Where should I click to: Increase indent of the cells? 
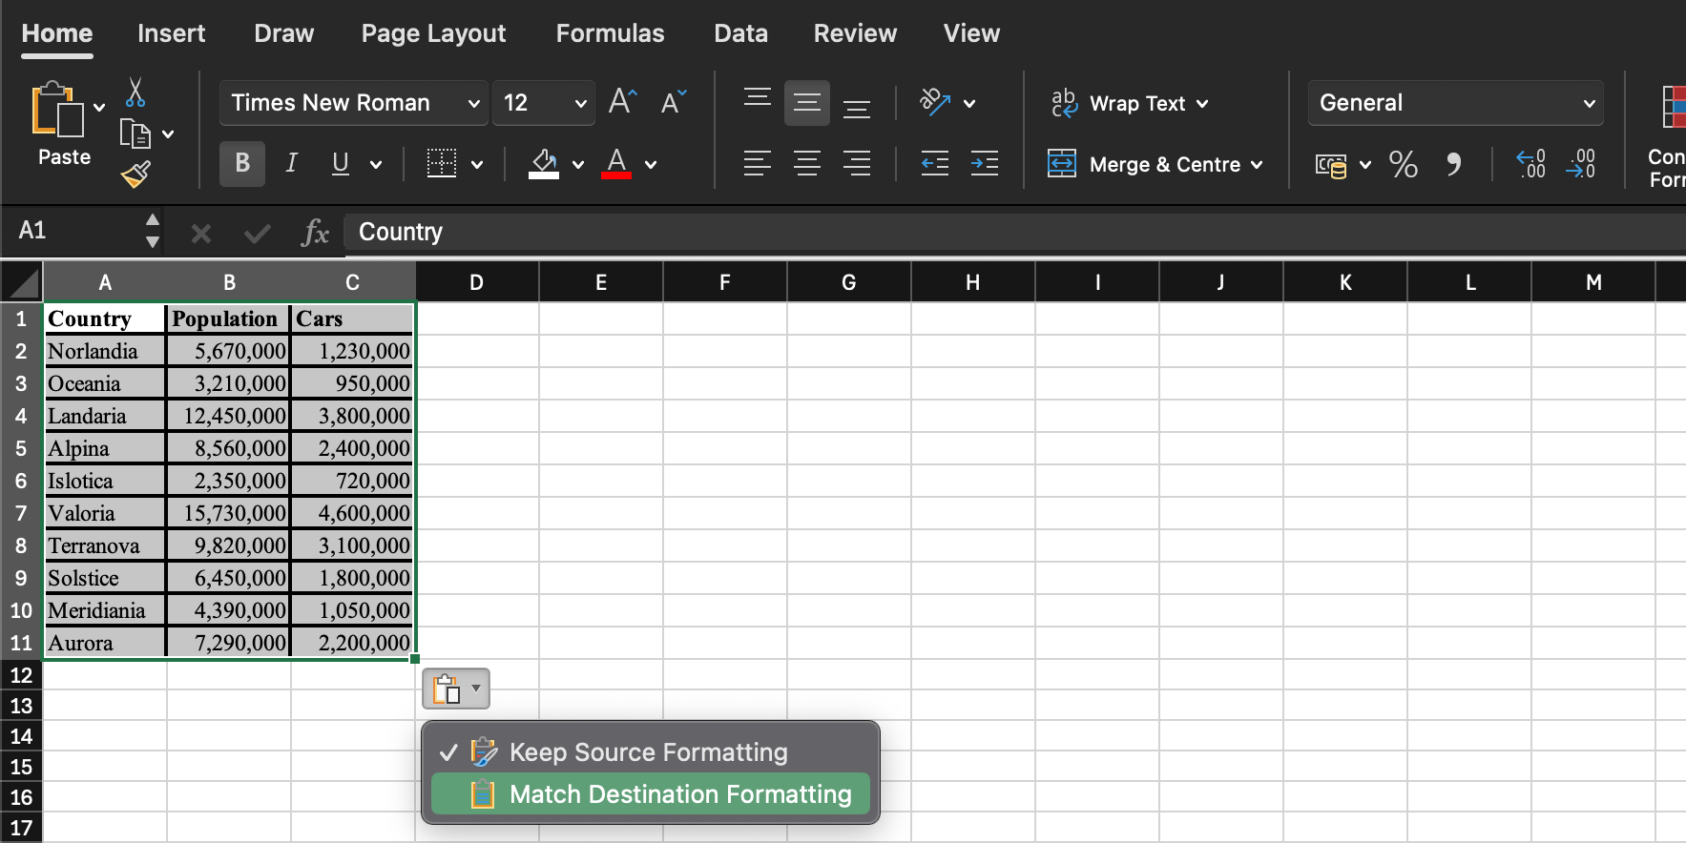pos(985,164)
